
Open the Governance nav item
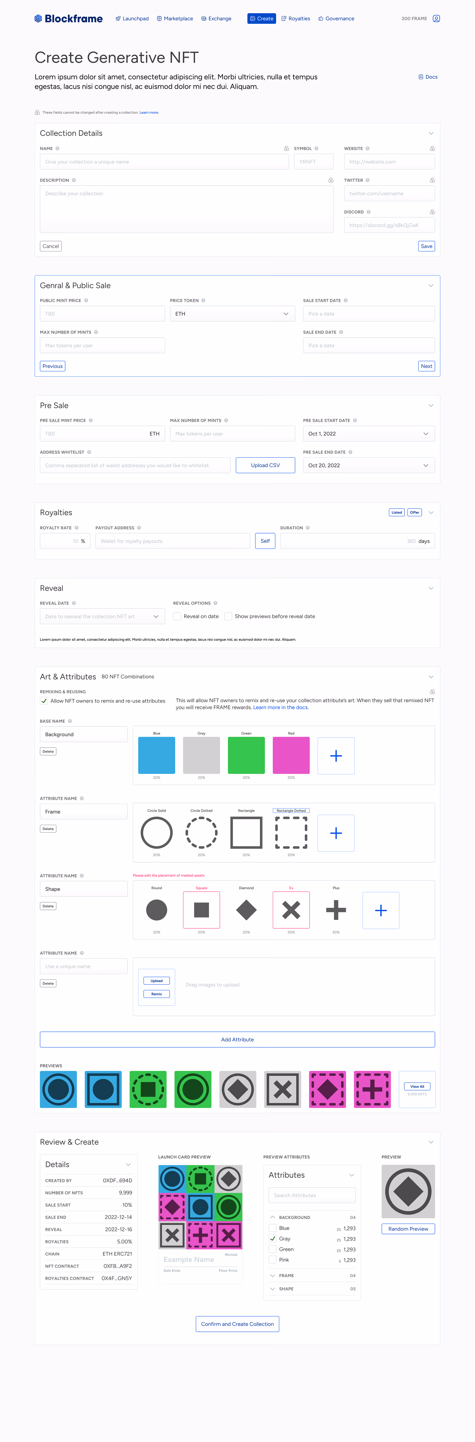pyautogui.click(x=336, y=19)
